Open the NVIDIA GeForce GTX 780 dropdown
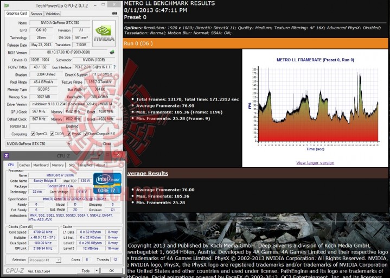390x278 pixels. [39, 143]
